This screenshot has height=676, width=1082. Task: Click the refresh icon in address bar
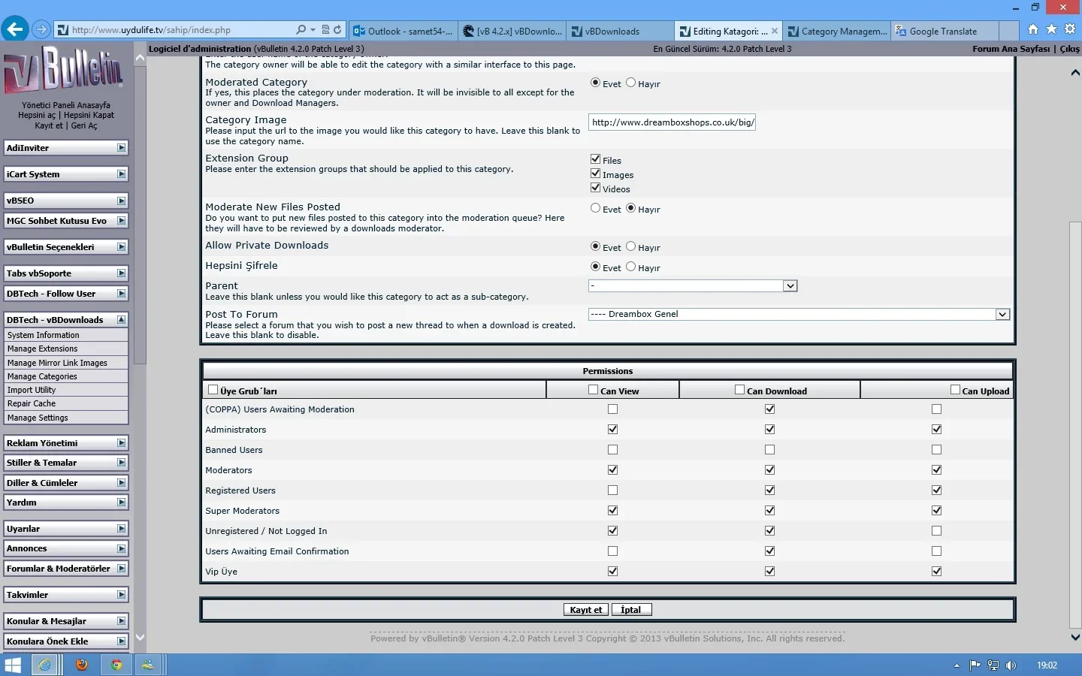pos(337,30)
